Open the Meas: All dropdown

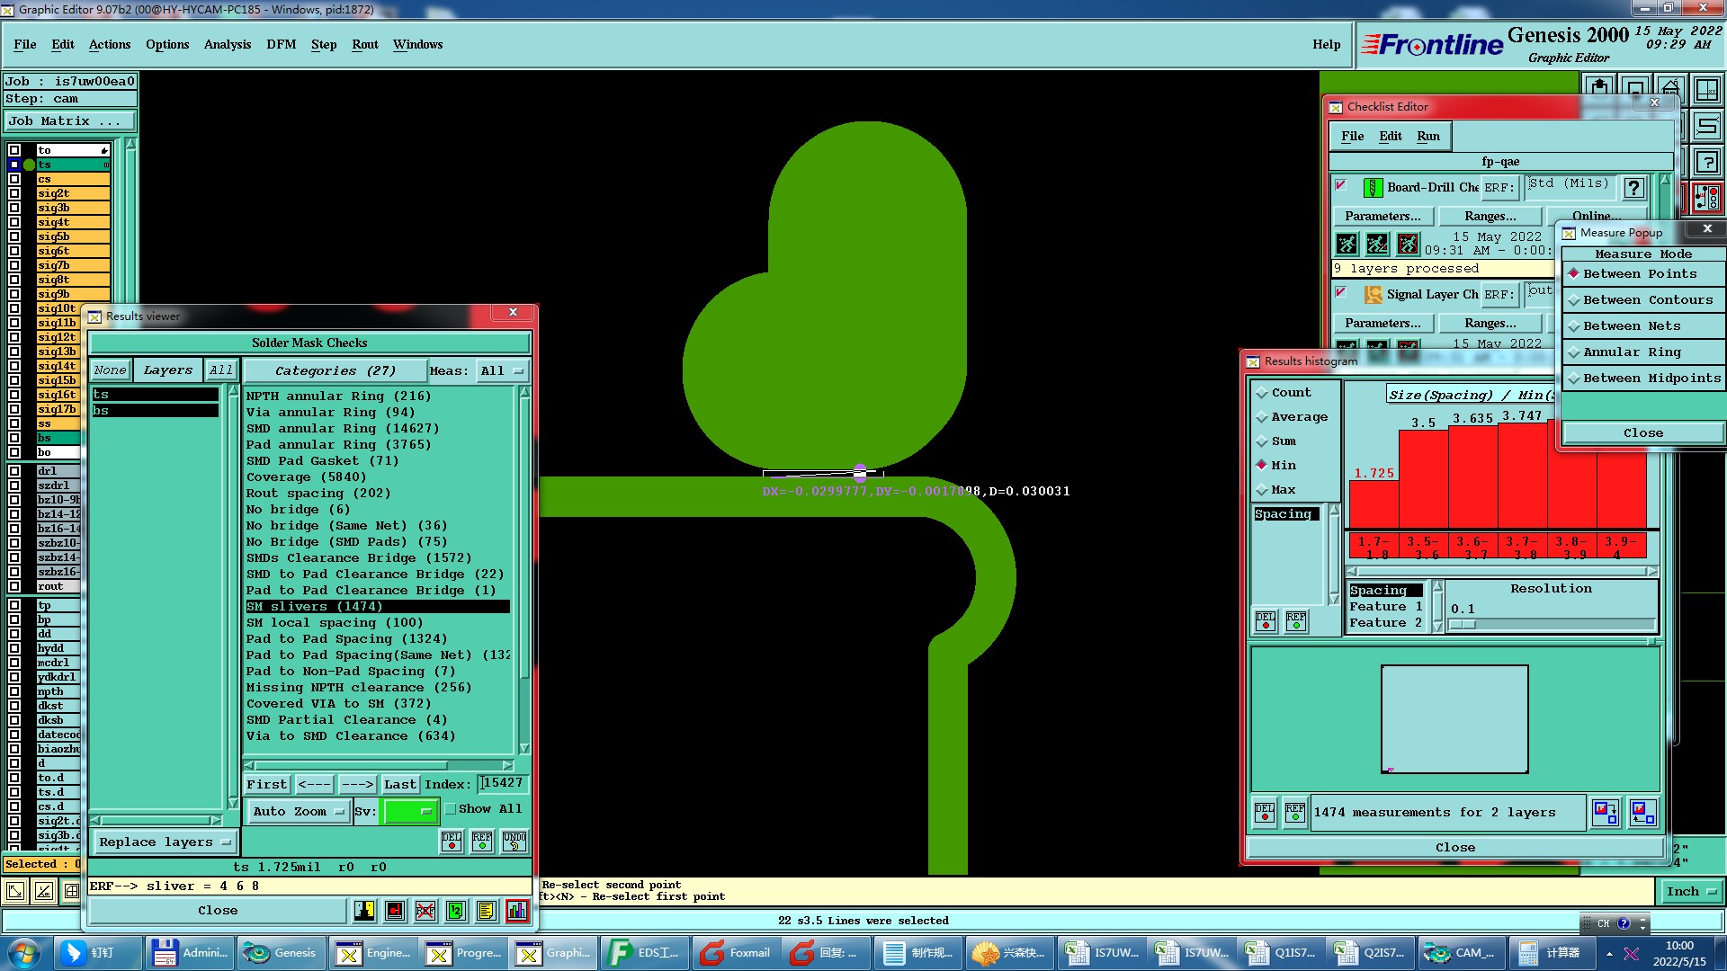[502, 370]
